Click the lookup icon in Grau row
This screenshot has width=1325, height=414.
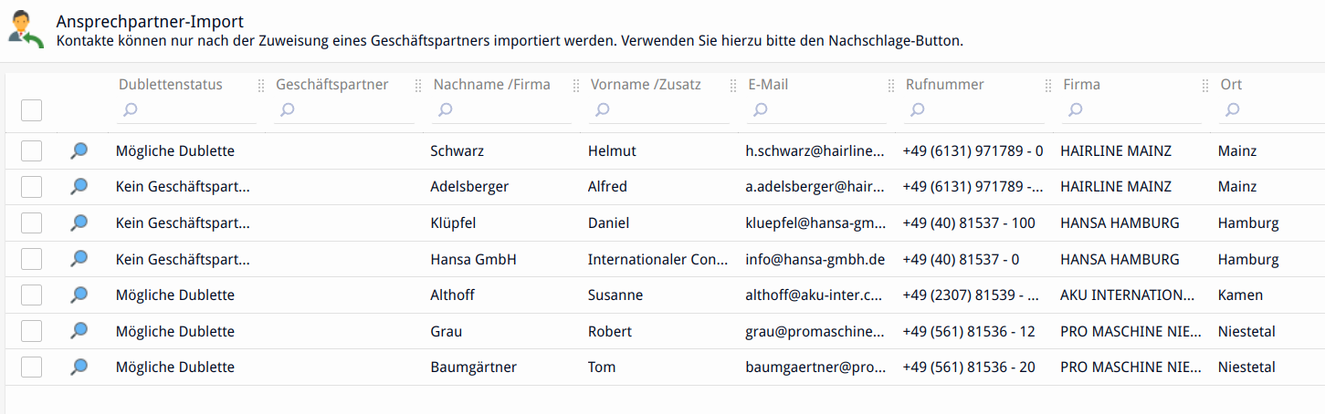point(79,331)
